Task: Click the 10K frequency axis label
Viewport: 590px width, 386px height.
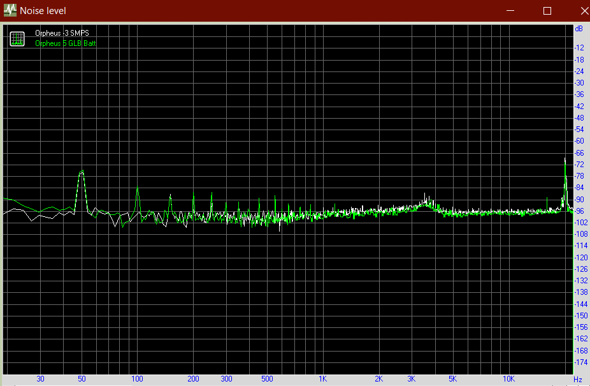Action: pos(508,379)
